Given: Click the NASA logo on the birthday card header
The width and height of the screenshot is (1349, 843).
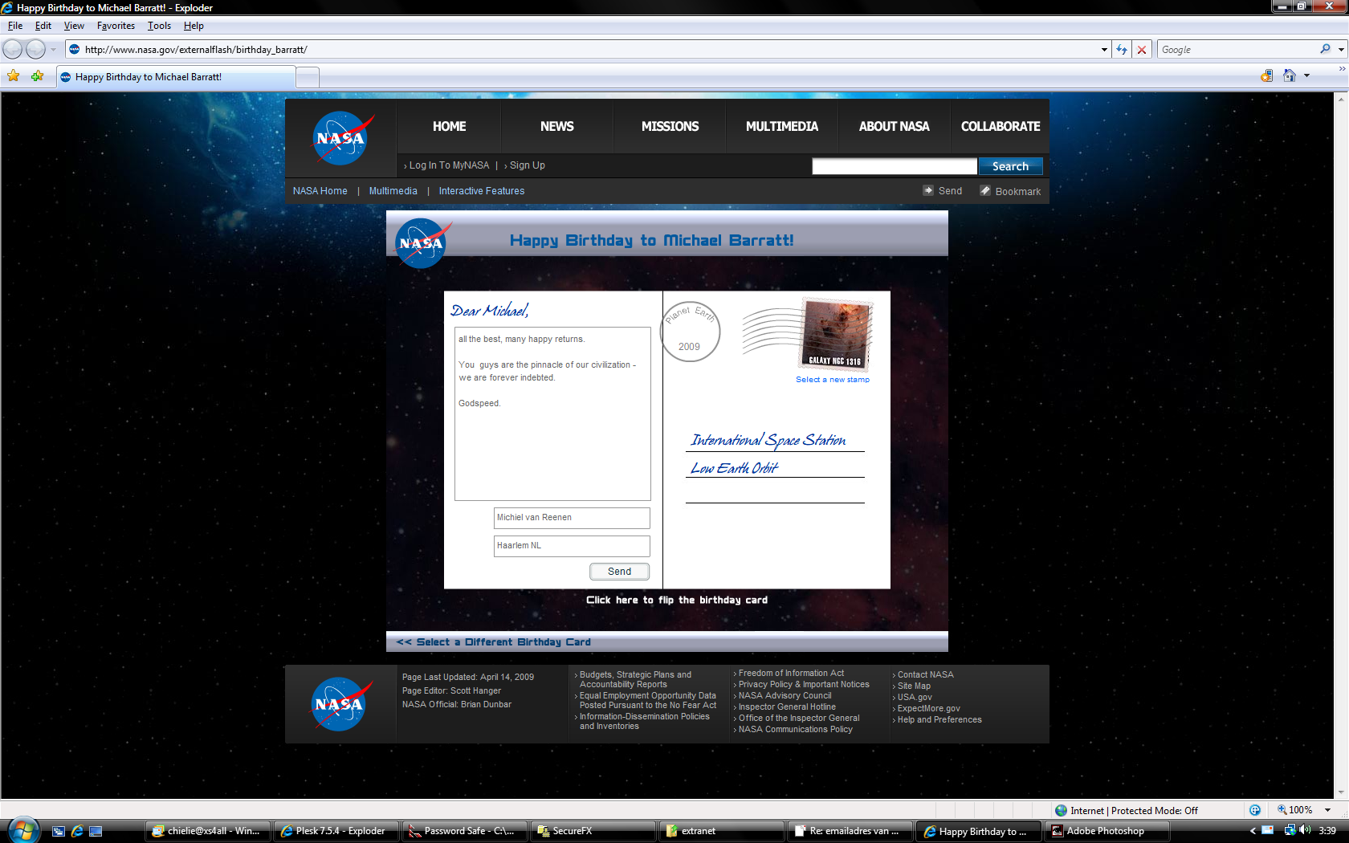Looking at the screenshot, I should (422, 242).
